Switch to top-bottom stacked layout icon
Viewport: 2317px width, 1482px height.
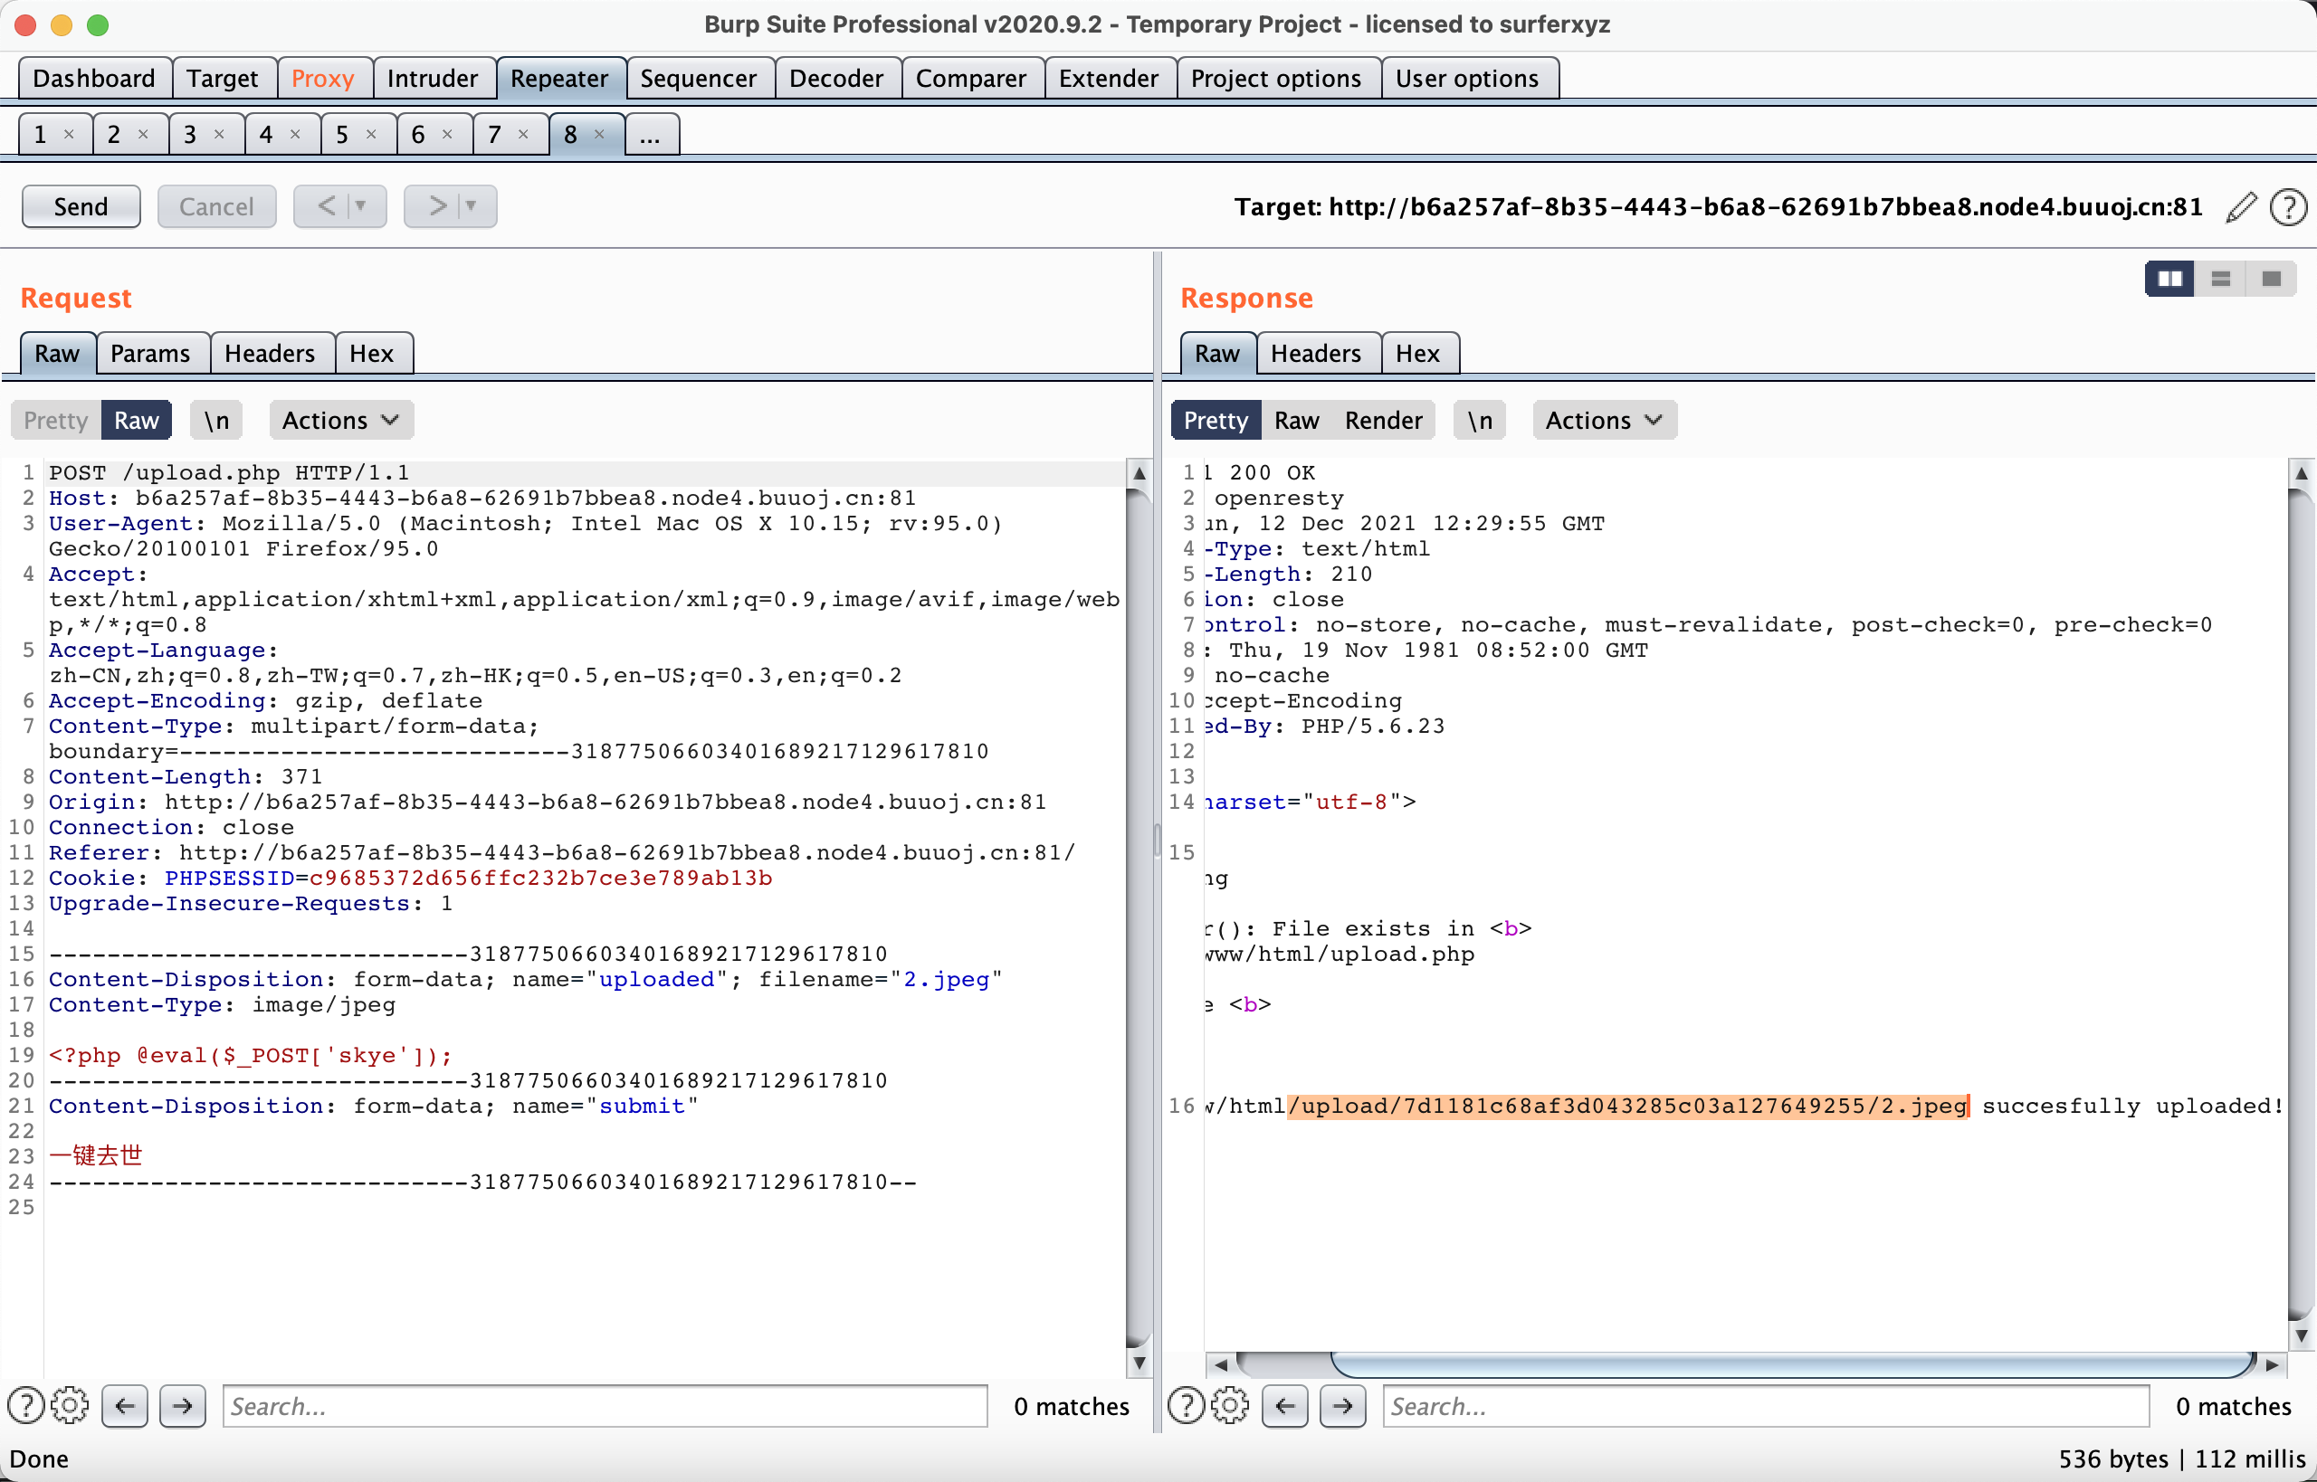(x=2221, y=279)
